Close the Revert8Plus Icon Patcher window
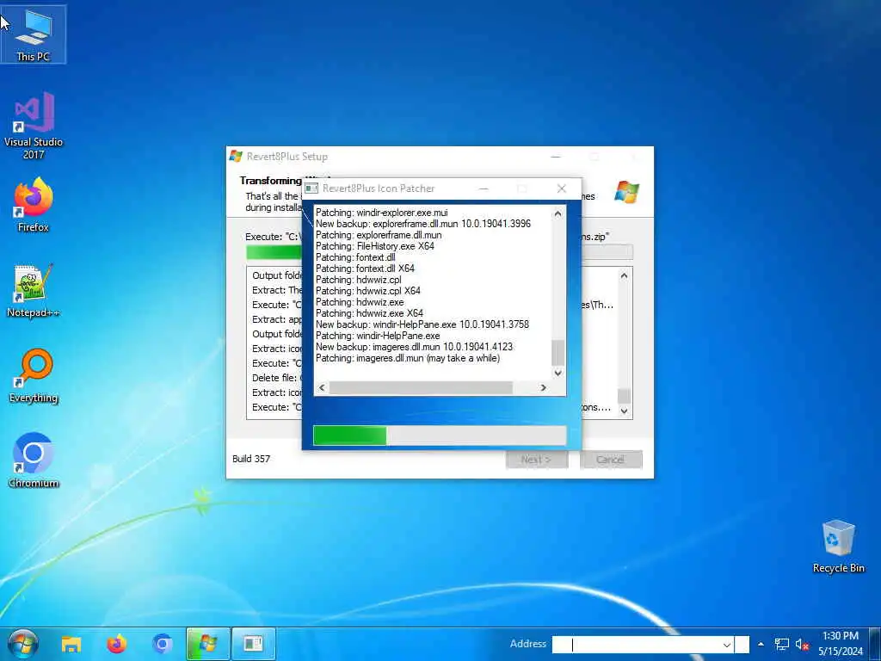The image size is (881, 661). coord(561,188)
